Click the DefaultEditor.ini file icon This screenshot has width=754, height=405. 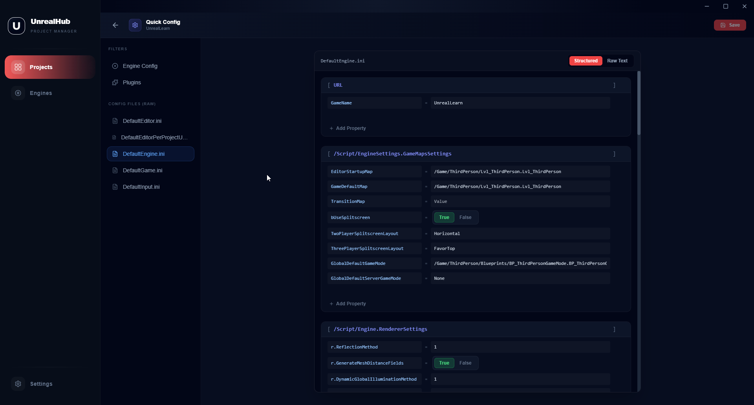click(115, 121)
